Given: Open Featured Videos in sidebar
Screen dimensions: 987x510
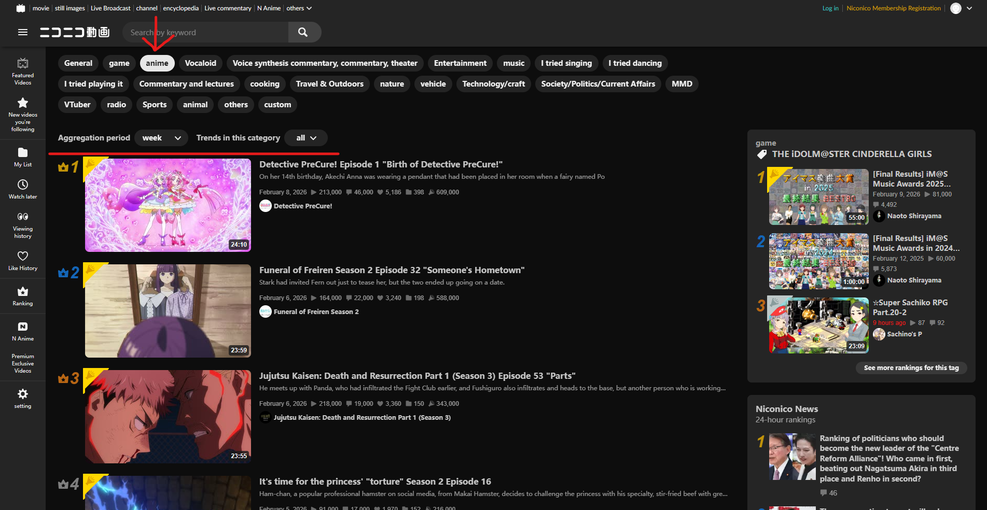Looking at the screenshot, I should click(23, 72).
